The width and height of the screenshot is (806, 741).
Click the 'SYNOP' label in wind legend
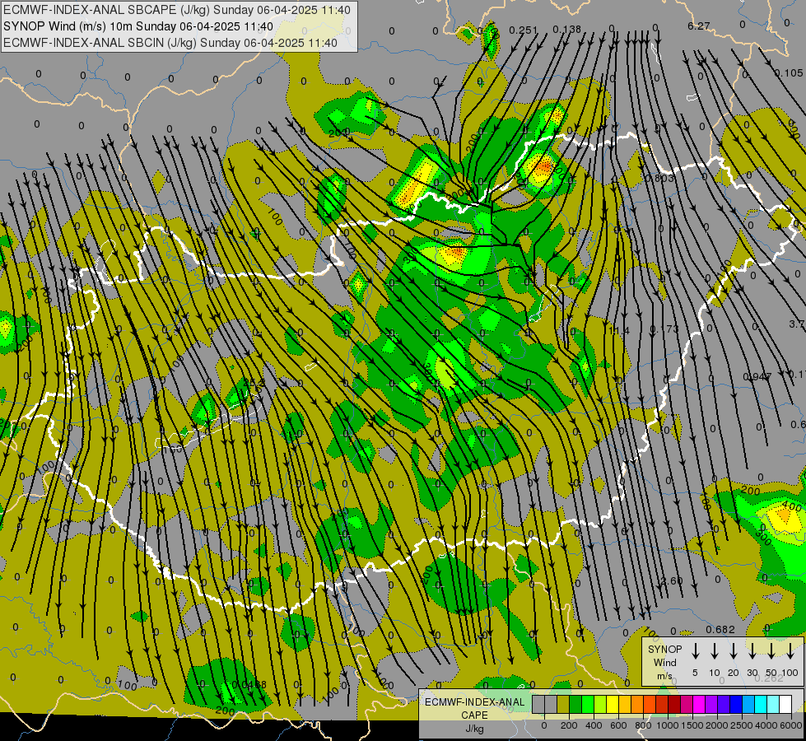click(664, 650)
